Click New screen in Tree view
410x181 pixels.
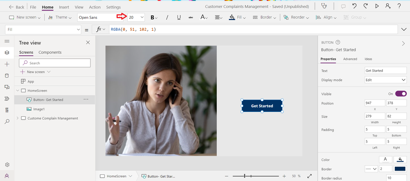click(35, 72)
